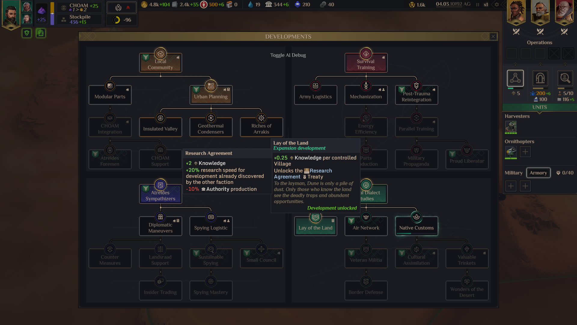Select the Urban Planning development
The height and width of the screenshot is (325, 577).
tap(211, 96)
